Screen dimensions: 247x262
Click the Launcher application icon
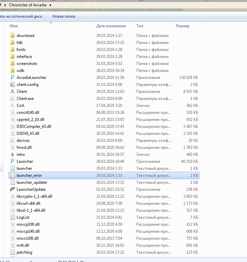13,161
